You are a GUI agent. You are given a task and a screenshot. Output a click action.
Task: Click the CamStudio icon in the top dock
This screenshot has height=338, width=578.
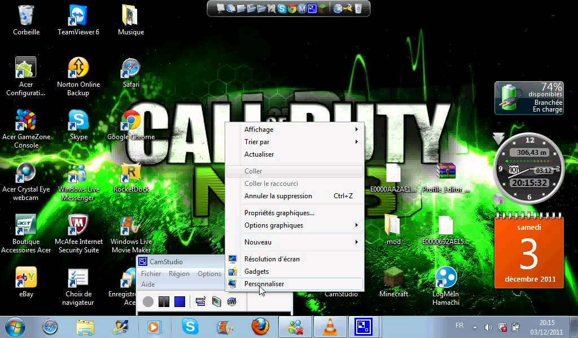point(312,8)
